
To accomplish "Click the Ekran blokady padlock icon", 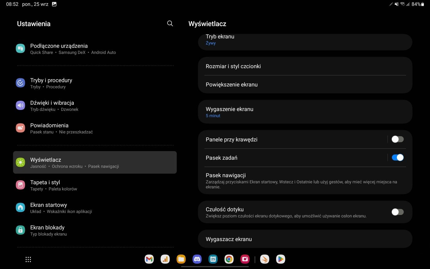I will 21,230.
